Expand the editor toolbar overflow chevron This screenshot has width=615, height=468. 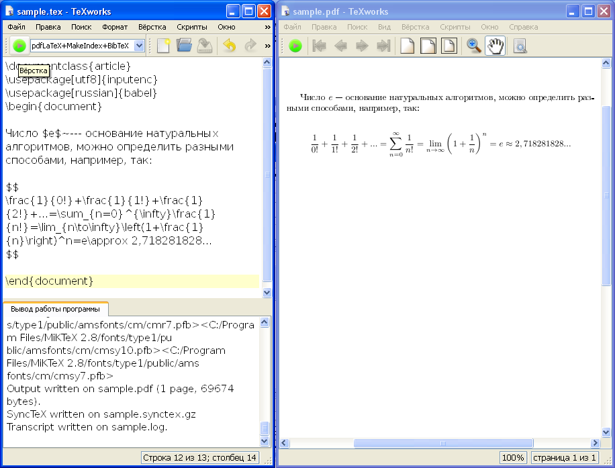267,46
